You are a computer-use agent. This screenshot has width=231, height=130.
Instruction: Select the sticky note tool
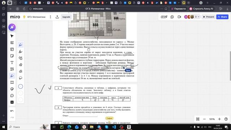coord(12,56)
